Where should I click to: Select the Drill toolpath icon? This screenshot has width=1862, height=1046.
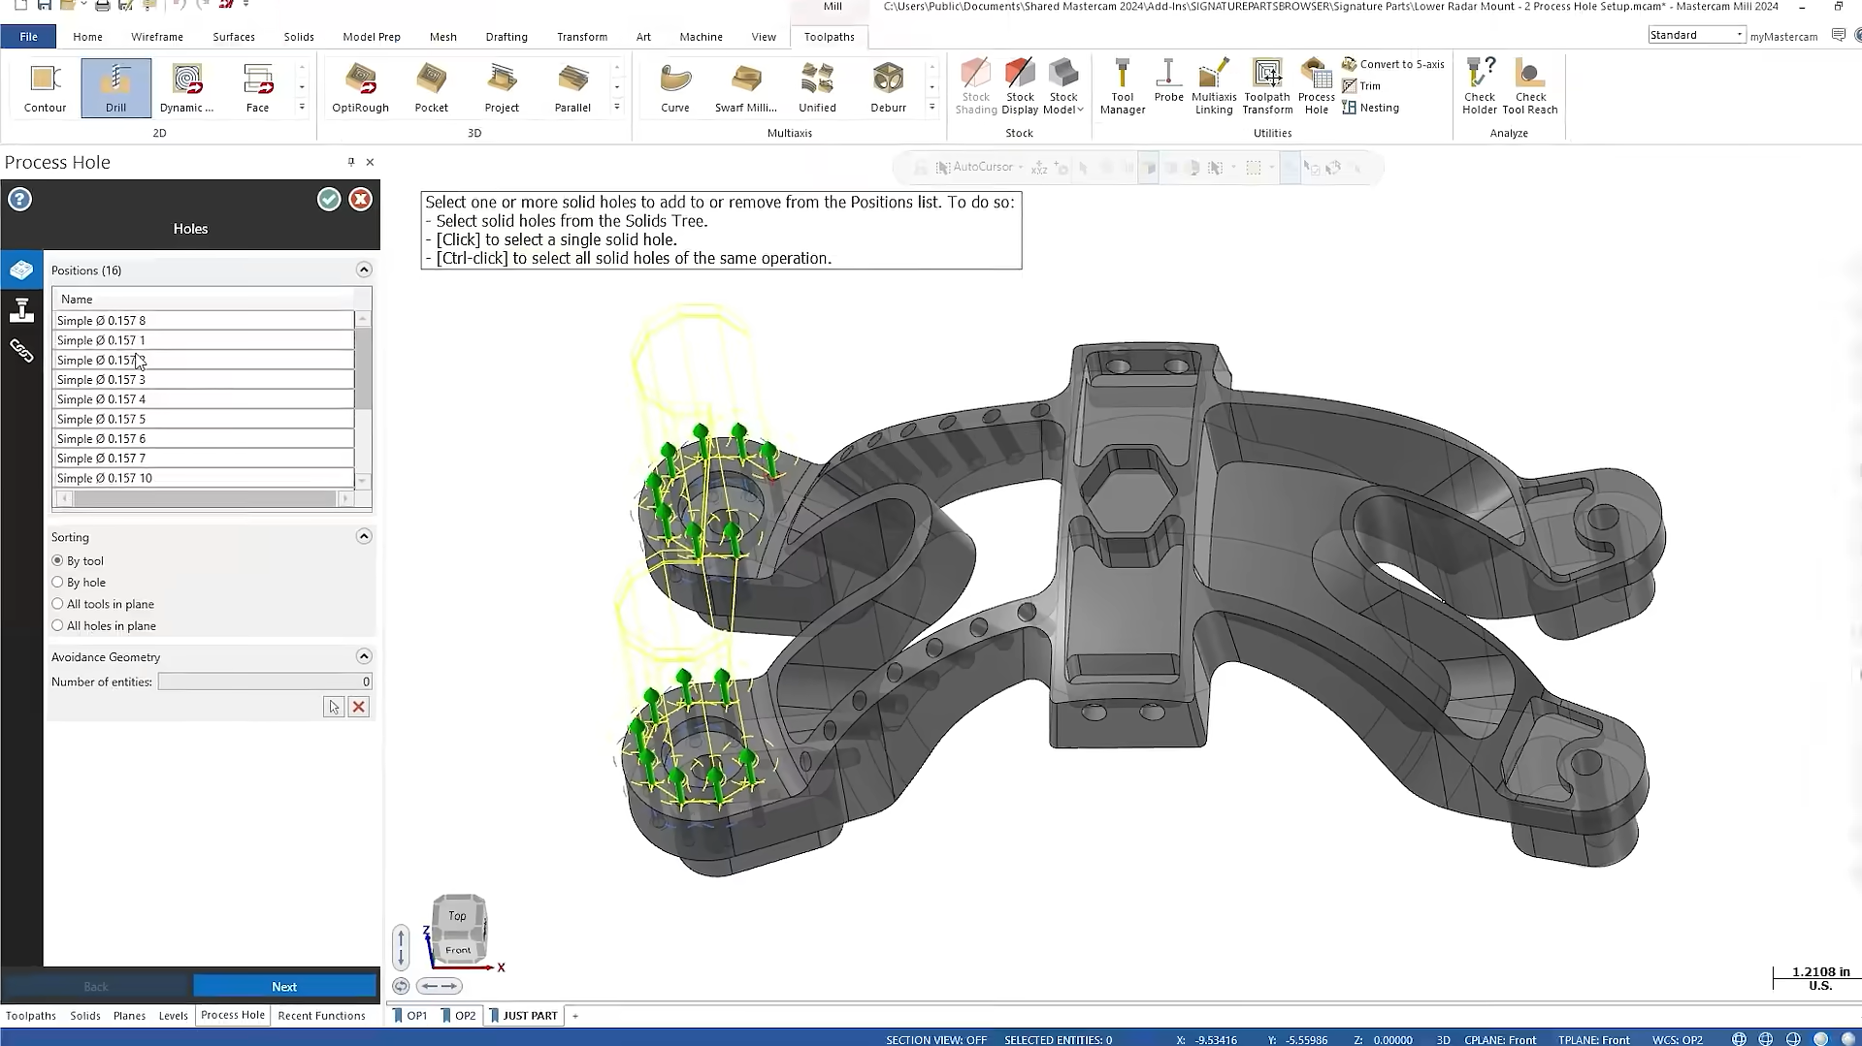point(115,87)
